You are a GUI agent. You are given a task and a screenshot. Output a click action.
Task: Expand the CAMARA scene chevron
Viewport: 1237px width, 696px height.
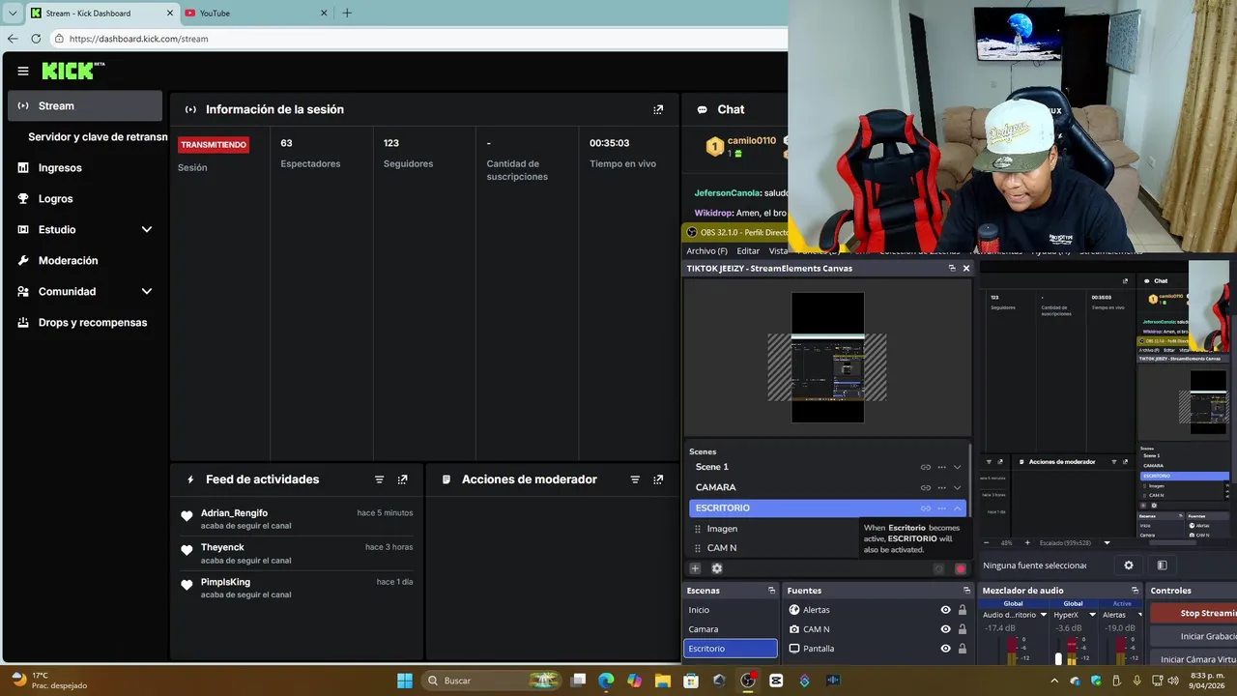tap(958, 487)
